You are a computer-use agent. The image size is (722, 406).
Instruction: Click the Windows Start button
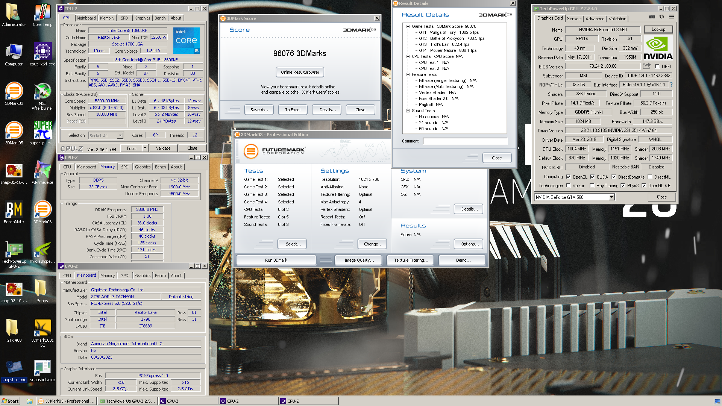(10, 401)
